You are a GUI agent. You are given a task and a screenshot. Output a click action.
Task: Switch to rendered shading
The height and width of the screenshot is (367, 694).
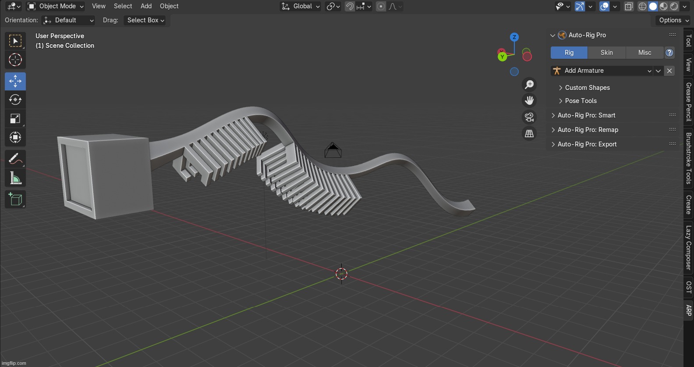coord(674,6)
